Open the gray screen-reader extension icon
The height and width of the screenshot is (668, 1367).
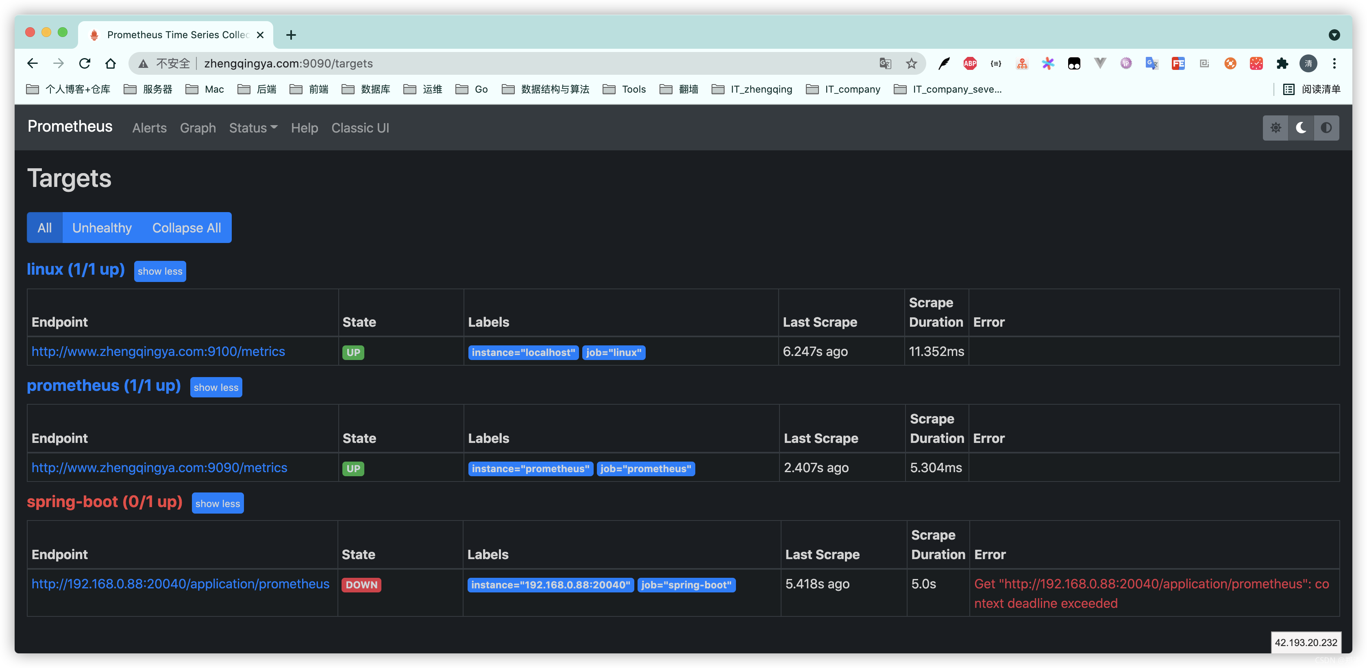(1204, 64)
